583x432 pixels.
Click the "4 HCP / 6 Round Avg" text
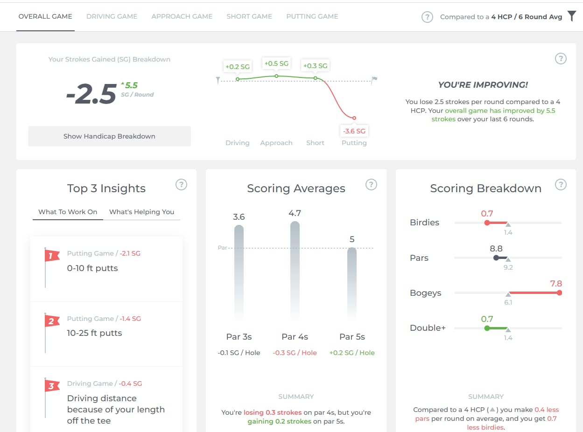(527, 17)
